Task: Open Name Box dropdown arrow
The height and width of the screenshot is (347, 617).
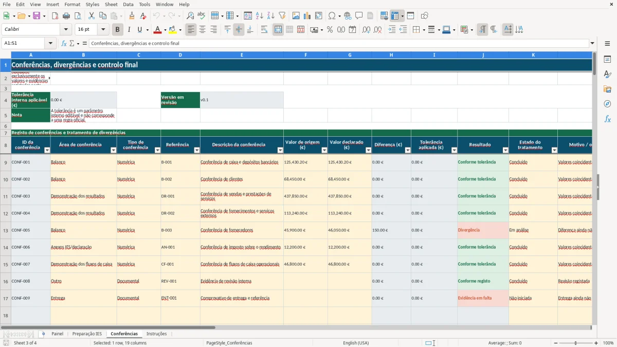Action: (x=51, y=43)
